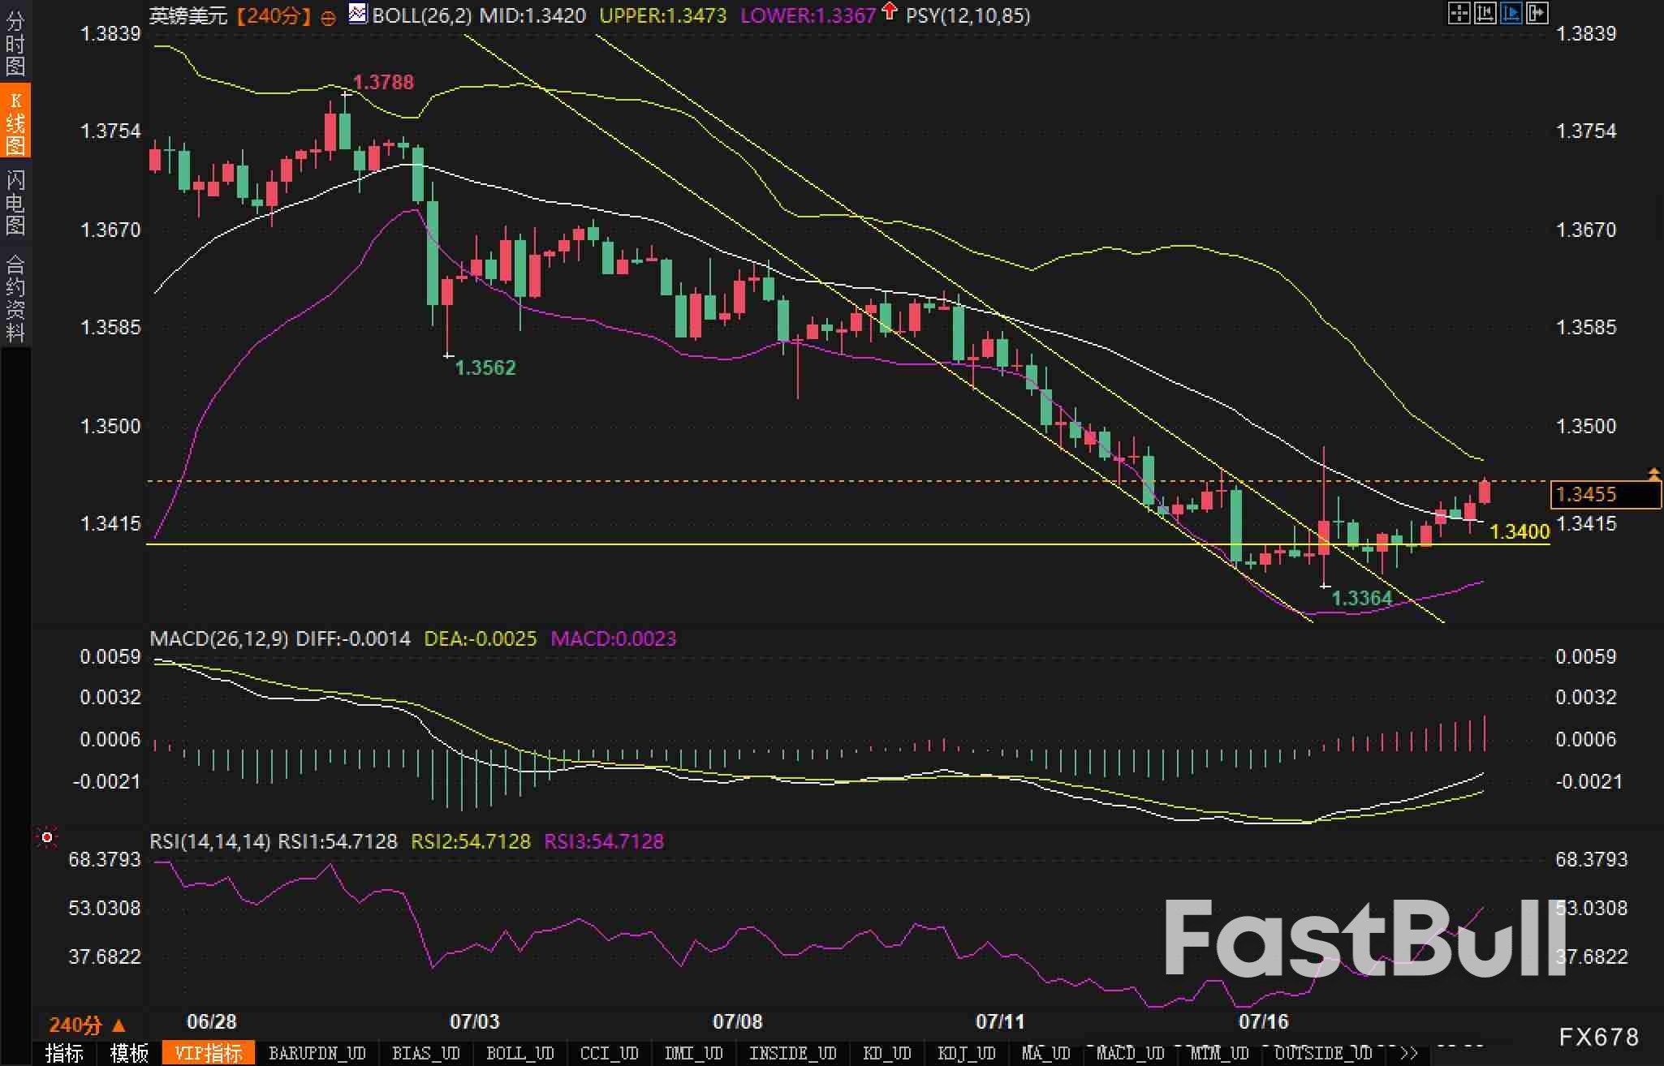Expand more indicators with the >> arrow
This screenshot has width=1664, height=1066.
pyautogui.click(x=1408, y=1053)
